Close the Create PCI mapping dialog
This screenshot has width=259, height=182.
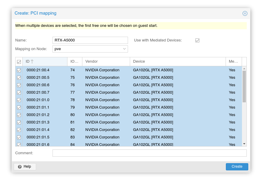pos(245,13)
